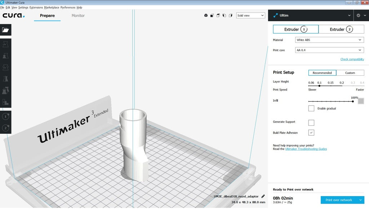Image resolution: width=369 pixels, height=209 pixels.
Task: Enable the gradual infill checkbox
Action: tap(311, 108)
